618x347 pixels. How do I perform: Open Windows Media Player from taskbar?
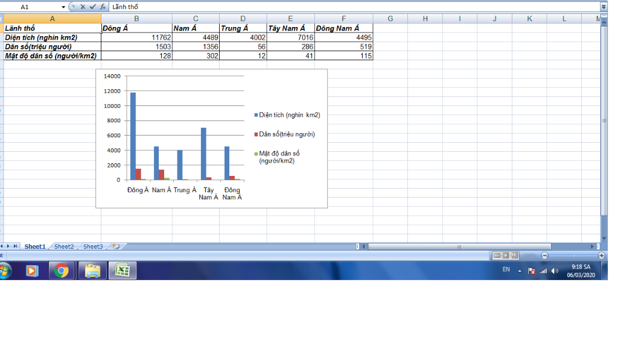point(32,271)
